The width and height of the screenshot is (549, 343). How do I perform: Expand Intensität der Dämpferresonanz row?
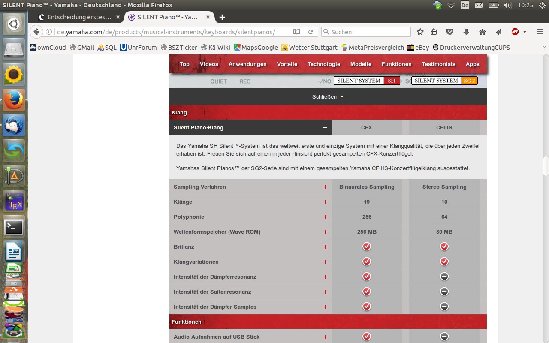click(325, 277)
